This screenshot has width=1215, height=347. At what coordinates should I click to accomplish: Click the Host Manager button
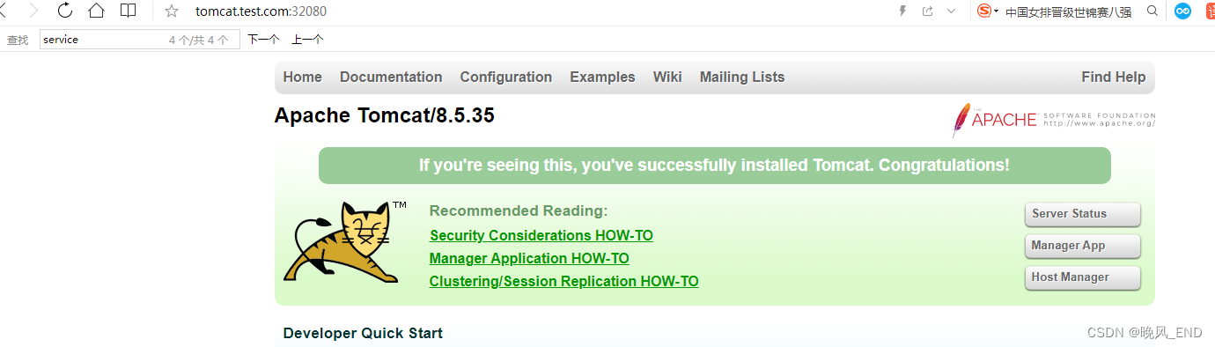tap(1083, 277)
